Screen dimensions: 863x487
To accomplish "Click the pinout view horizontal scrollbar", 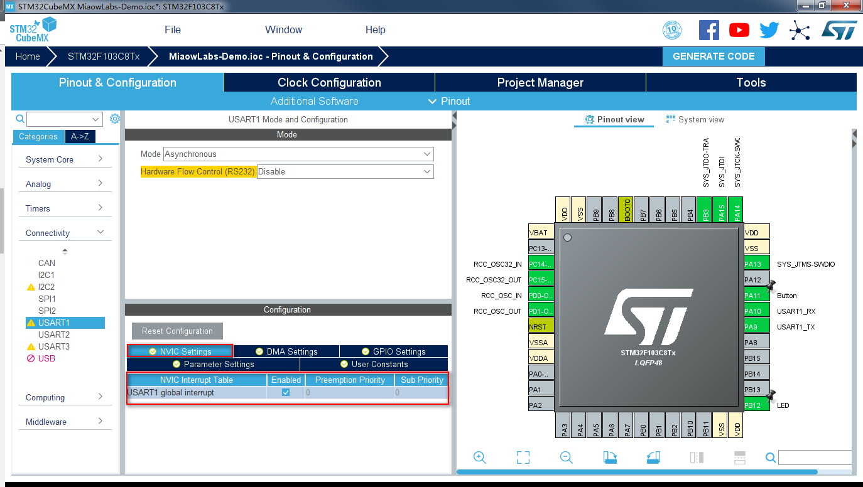I will [x=637, y=471].
